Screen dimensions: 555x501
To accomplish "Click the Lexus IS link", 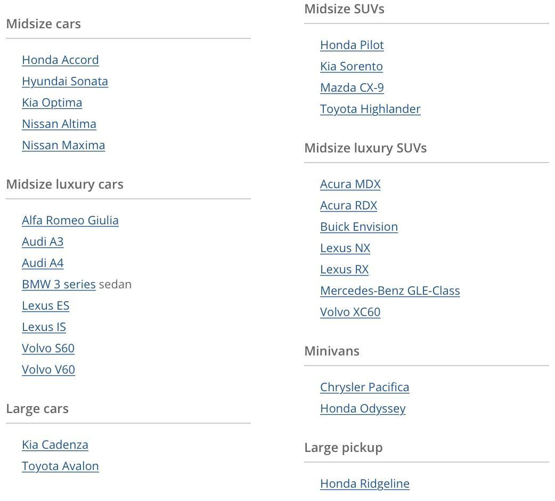I will point(44,327).
